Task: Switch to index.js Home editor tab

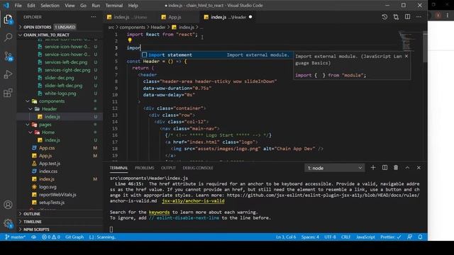Action: [131, 17]
